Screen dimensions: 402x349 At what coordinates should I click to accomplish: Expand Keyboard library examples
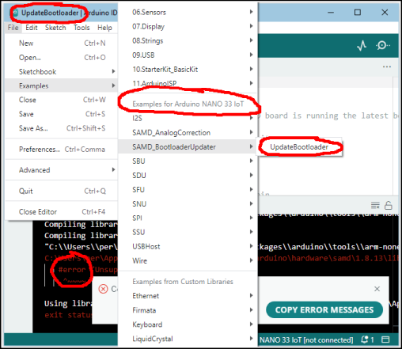click(188, 324)
